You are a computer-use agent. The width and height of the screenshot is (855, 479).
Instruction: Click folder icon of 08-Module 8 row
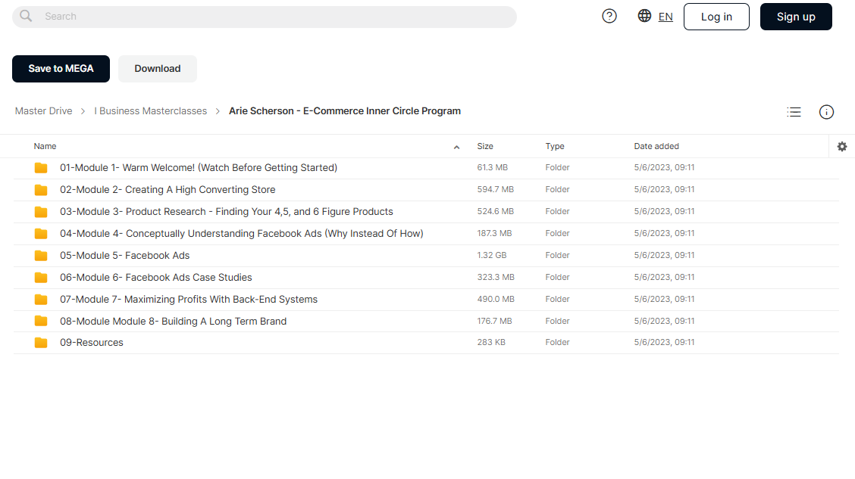click(41, 321)
